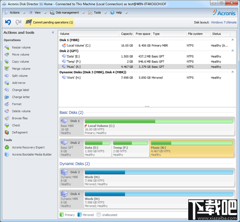Expand dropdown arrow beside View
Screen dimensions: 240x222
click(x=45, y=13)
